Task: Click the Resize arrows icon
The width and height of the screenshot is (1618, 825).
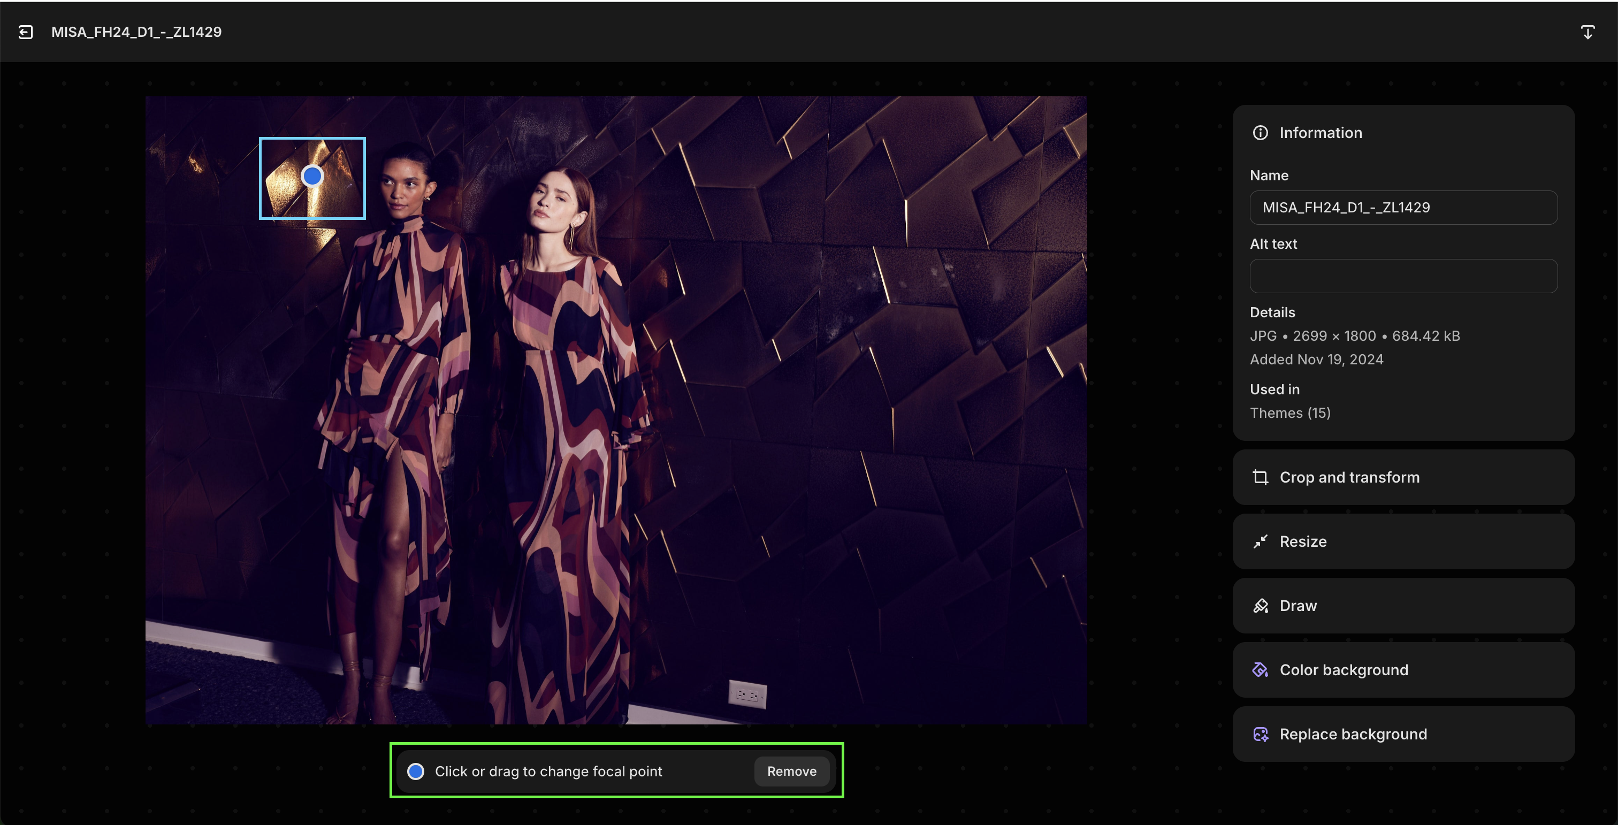Action: (1260, 541)
